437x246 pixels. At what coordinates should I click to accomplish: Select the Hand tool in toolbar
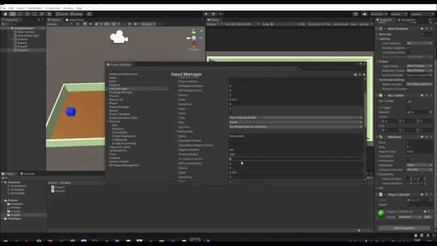click(x=5, y=14)
